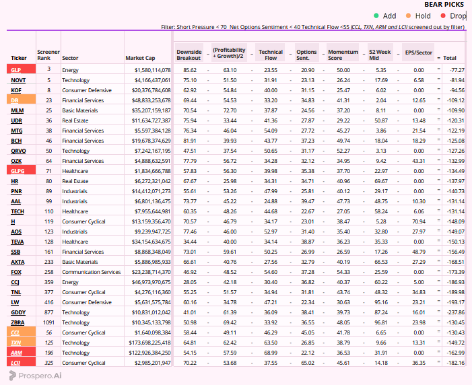The image size is (472, 385).
Task: Open the TECH ticker link
Action: coord(17,211)
